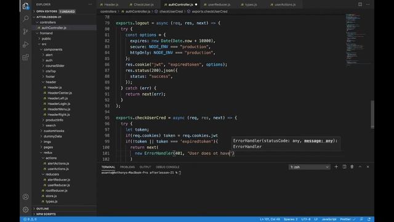Open HeaderLogin.js in file tree

[x=59, y=104]
